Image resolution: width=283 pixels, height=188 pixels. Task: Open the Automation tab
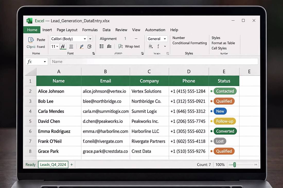pos(155,30)
